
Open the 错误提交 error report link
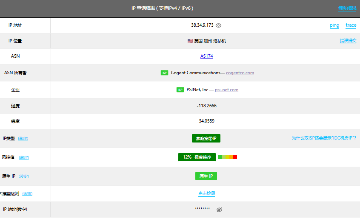tap(348, 41)
